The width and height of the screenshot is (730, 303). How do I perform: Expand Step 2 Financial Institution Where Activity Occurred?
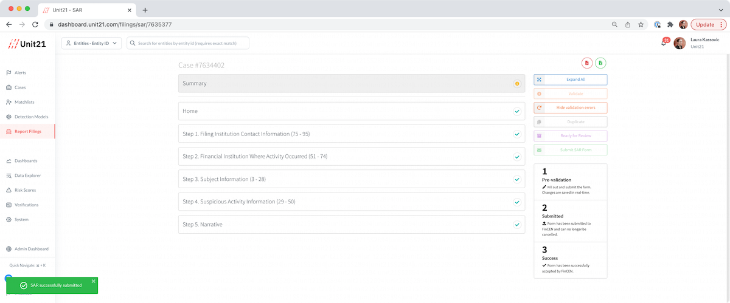tap(352, 156)
